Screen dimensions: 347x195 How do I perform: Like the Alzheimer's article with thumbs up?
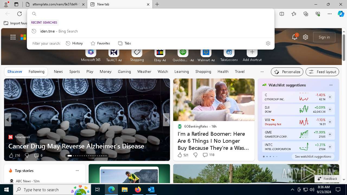pos(11,155)
